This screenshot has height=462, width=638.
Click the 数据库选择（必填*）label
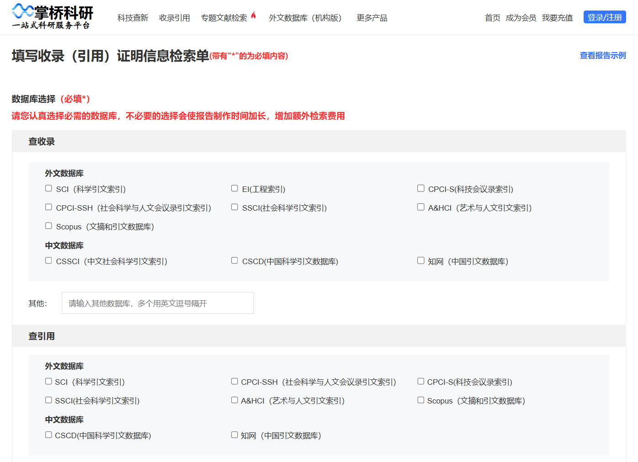pyautogui.click(x=51, y=99)
